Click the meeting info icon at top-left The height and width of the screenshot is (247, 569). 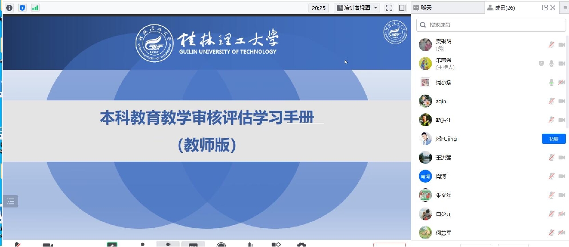[x=9, y=8]
